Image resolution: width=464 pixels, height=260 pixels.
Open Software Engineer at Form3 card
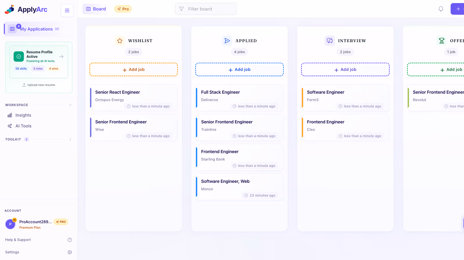[345, 98]
